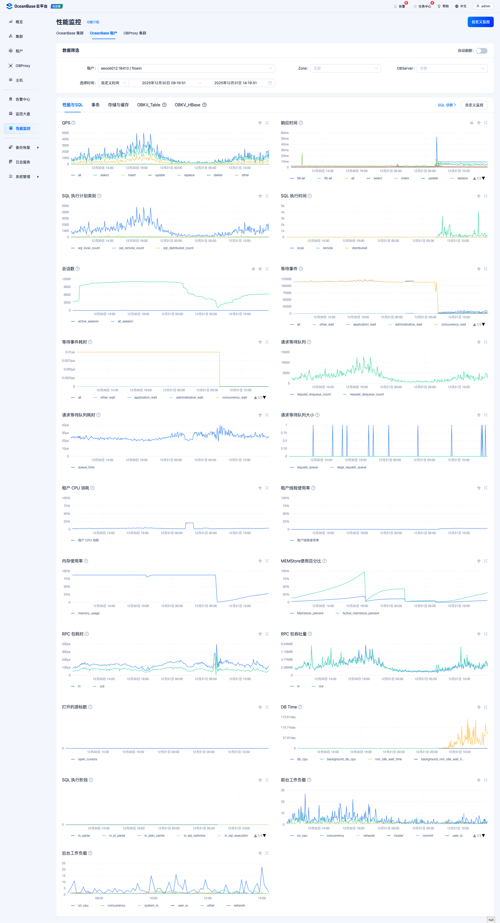Screen dimensions: 500x923
Task: Click target icon on 会话数 chart
Action: click(x=253, y=269)
